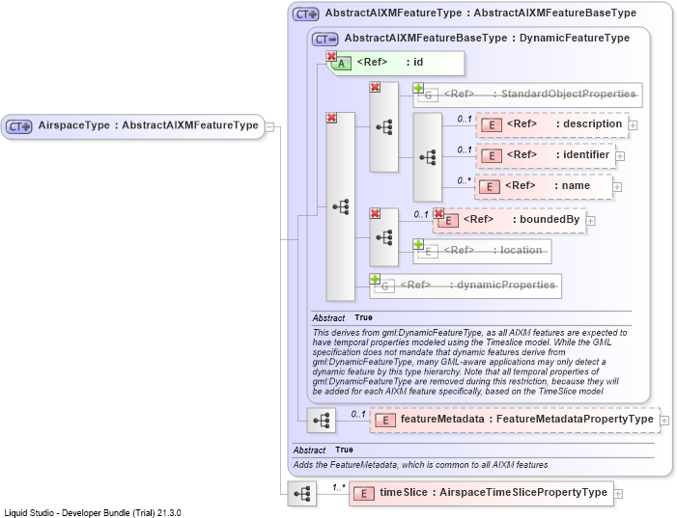This screenshot has width=677, height=518.
Task: Click the E icon of timeSlice
Action: [364, 494]
